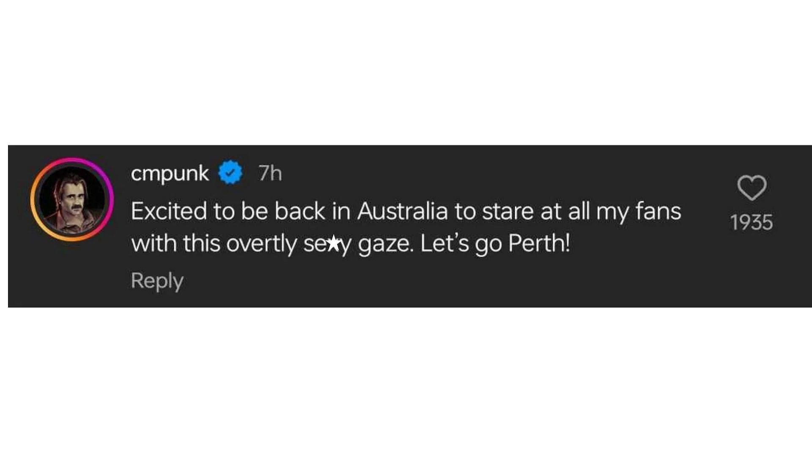View the 1935 likes count
Viewport: 812px width, 457px height.
pyautogui.click(x=751, y=222)
